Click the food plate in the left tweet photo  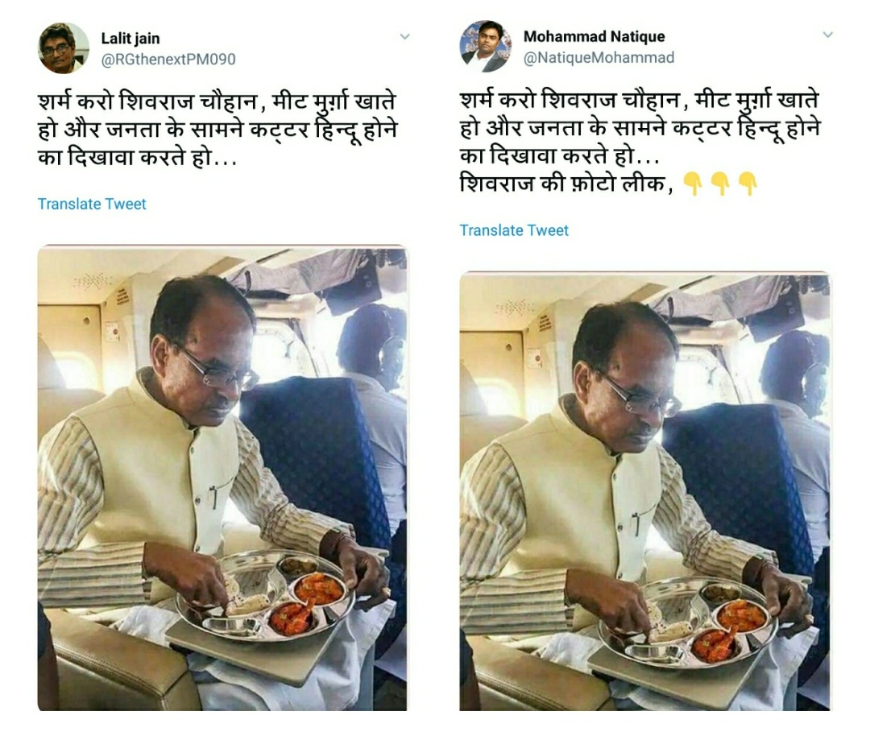265,596
